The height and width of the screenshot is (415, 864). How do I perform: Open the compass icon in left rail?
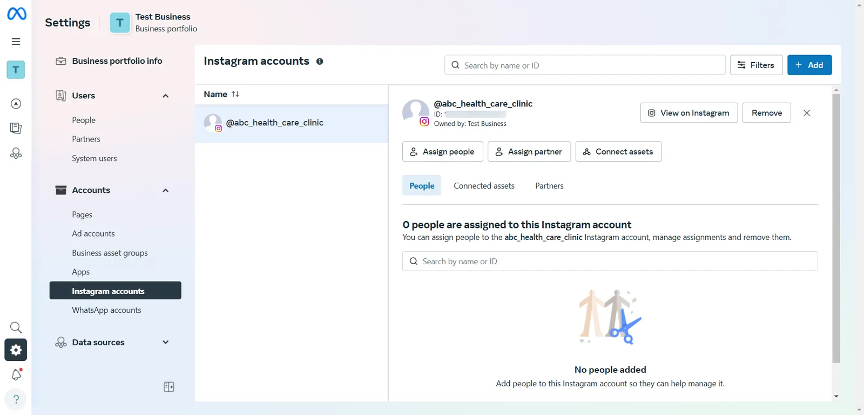pos(16,104)
